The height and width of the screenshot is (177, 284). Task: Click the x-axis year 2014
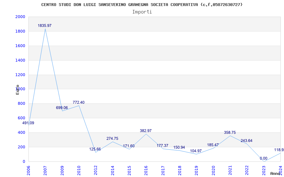pyautogui.click(x=113, y=170)
